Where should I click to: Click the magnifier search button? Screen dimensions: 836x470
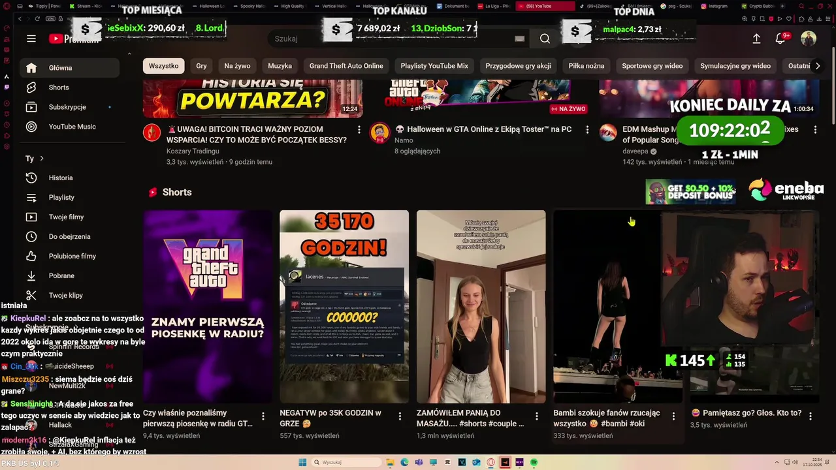click(x=545, y=39)
